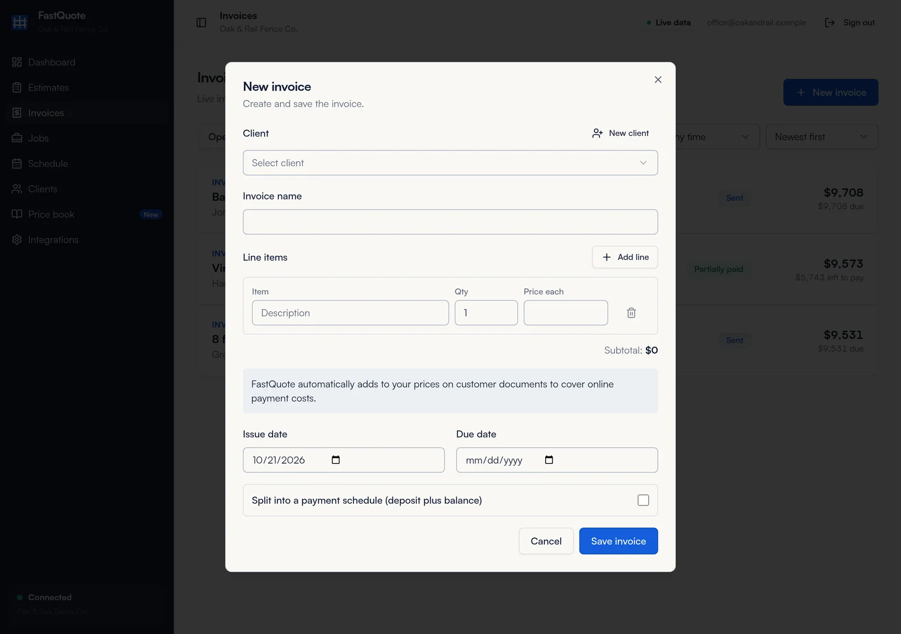The height and width of the screenshot is (634, 901).
Task: Open the Due date calendar picker icon
Action: tap(549, 460)
